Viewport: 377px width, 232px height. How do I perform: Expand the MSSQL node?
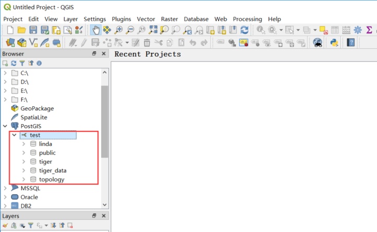(x=5, y=188)
